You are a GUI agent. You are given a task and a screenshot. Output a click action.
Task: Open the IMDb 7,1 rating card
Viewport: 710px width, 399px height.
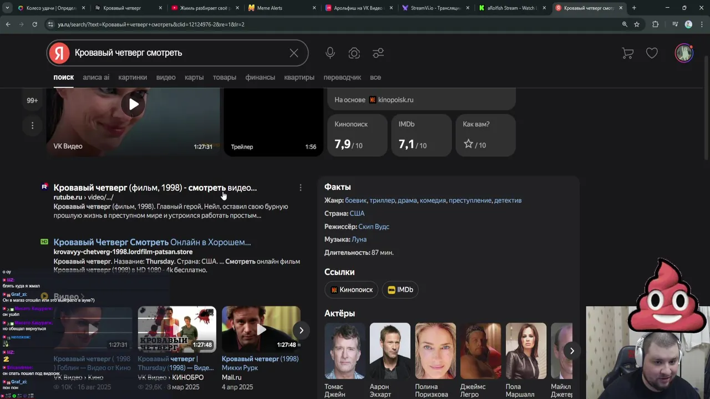pos(421,135)
